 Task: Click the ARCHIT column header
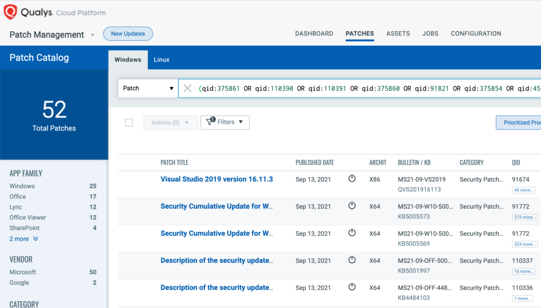[x=378, y=163]
